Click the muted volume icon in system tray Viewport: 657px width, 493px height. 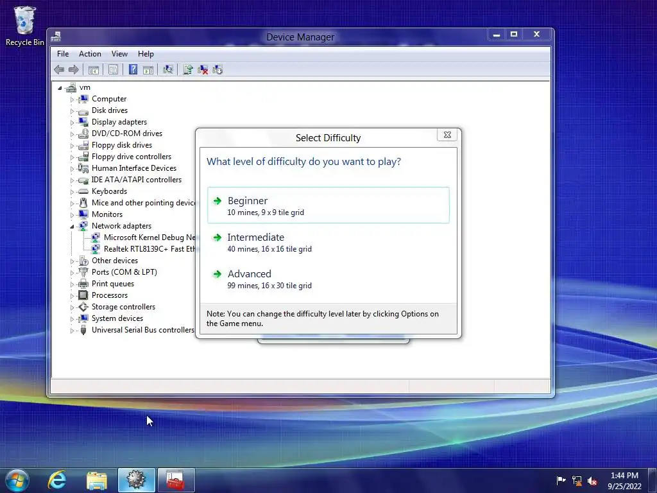[x=592, y=480]
